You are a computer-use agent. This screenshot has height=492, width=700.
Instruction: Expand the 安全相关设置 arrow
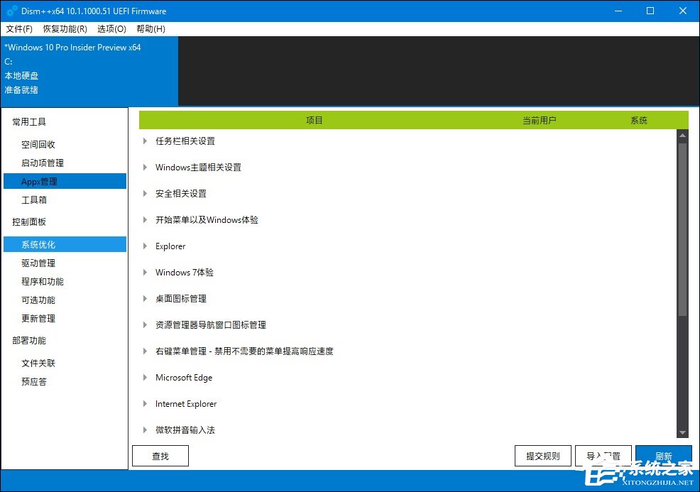(145, 194)
